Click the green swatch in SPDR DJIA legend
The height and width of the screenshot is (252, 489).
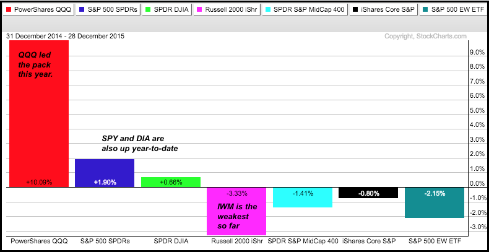[x=149, y=10]
